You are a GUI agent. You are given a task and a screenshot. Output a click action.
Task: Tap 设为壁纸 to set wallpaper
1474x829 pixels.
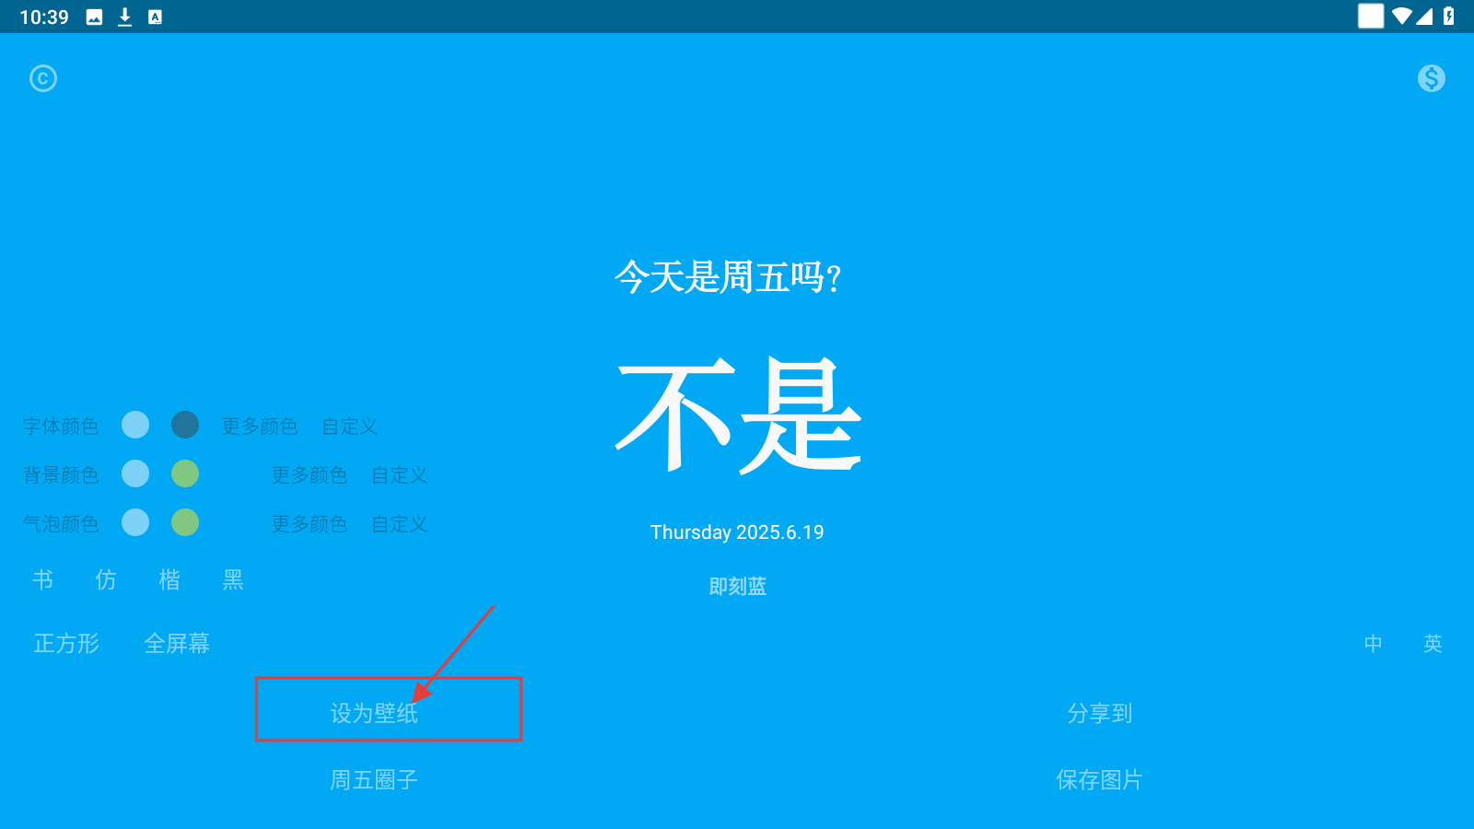click(374, 713)
